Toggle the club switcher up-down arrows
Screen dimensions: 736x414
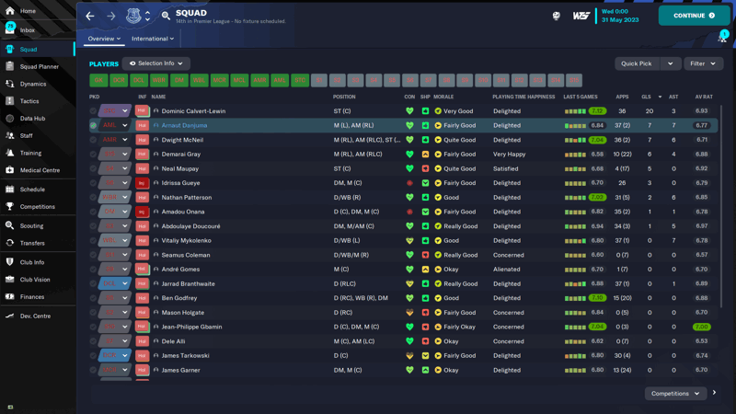tap(147, 16)
